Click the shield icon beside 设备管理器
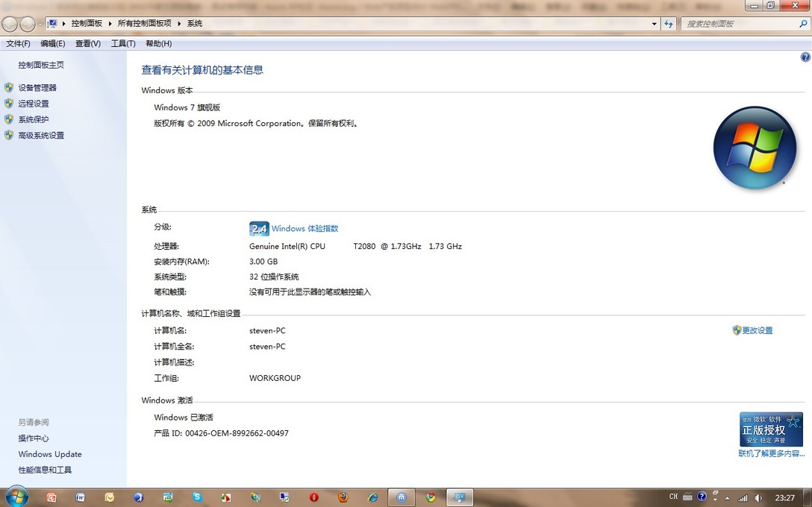The image size is (812, 507). point(9,87)
